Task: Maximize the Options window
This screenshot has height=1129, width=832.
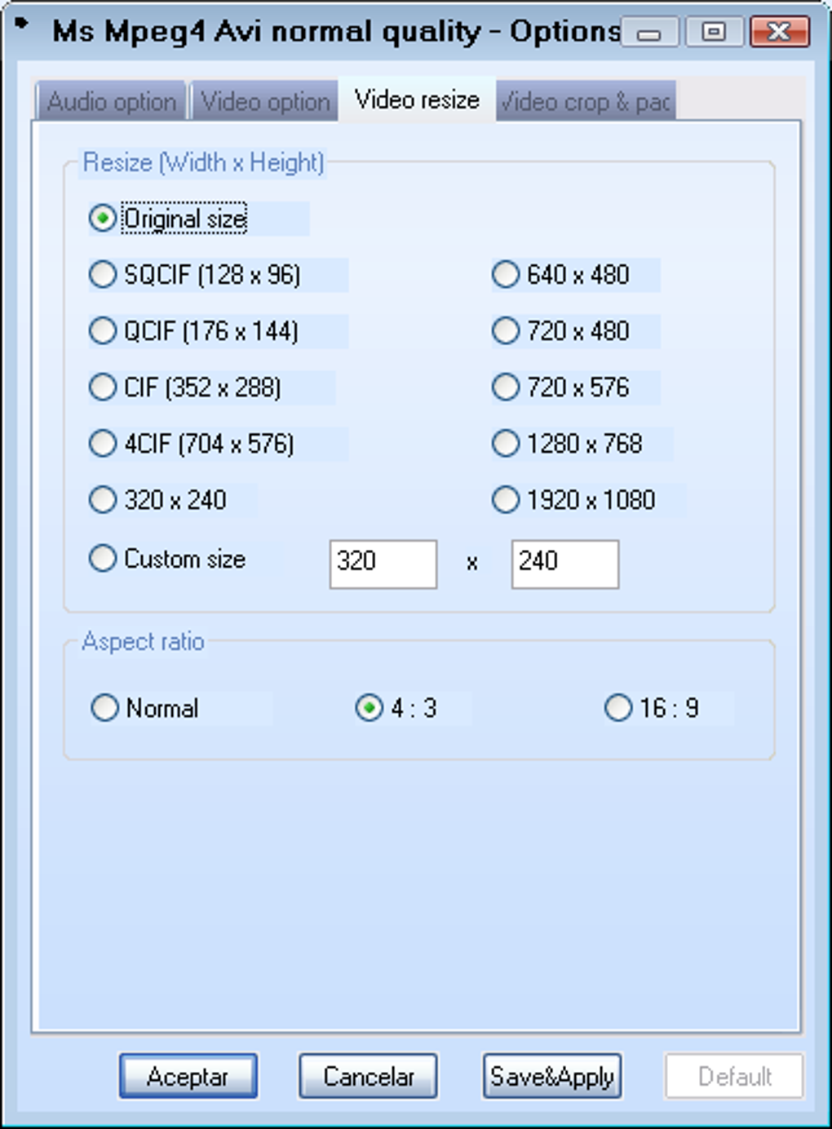Action: (x=714, y=33)
